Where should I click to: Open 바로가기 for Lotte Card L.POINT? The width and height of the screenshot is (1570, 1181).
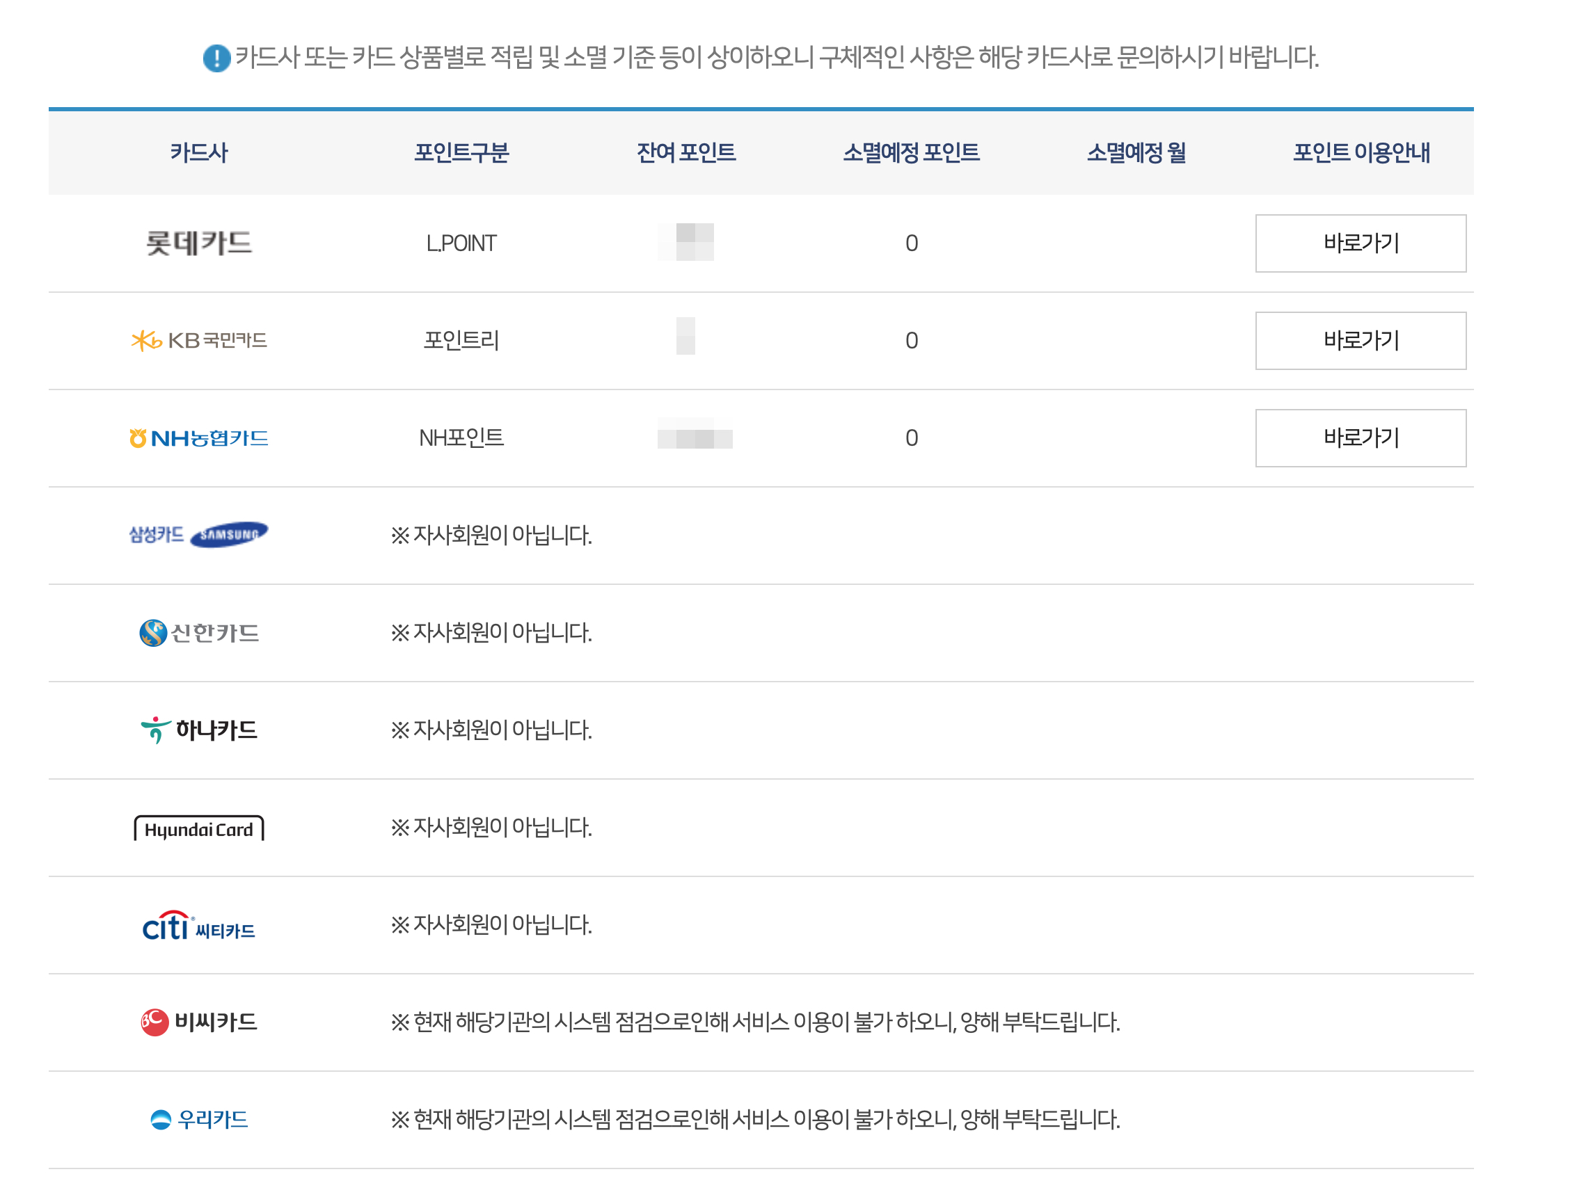(x=1360, y=243)
